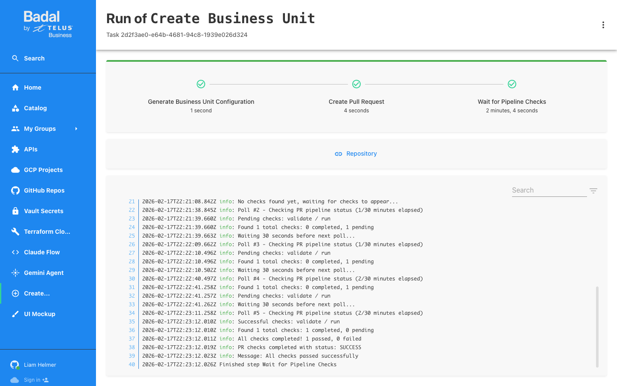Open the three-dot task options menu
This screenshot has height=386, width=617.
pos(603,25)
